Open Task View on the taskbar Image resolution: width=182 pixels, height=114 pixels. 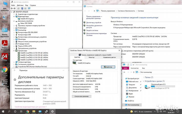click(x=21, y=111)
